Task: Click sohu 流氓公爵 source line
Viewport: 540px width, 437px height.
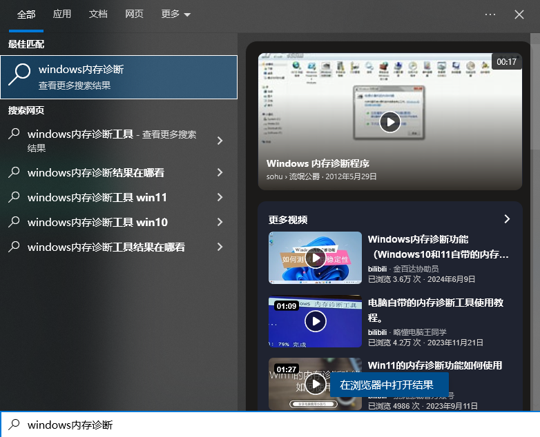Action: (321, 176)
